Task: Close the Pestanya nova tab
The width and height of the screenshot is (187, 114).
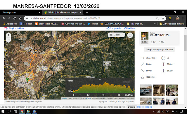Action: point(40,12)
